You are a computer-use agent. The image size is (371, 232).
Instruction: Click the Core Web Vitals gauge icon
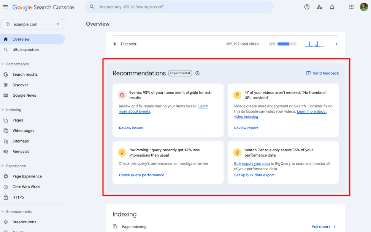[6, 187]
